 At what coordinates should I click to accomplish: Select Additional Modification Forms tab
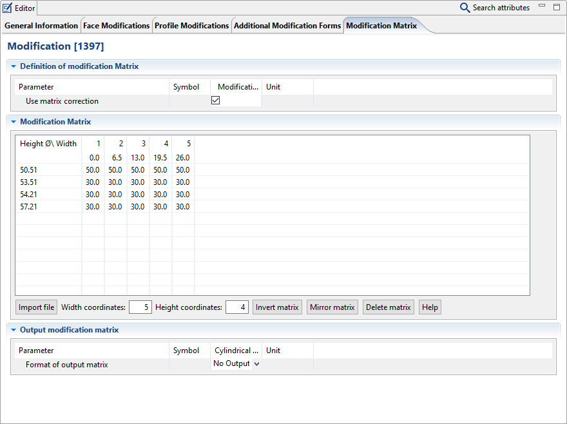287,26
